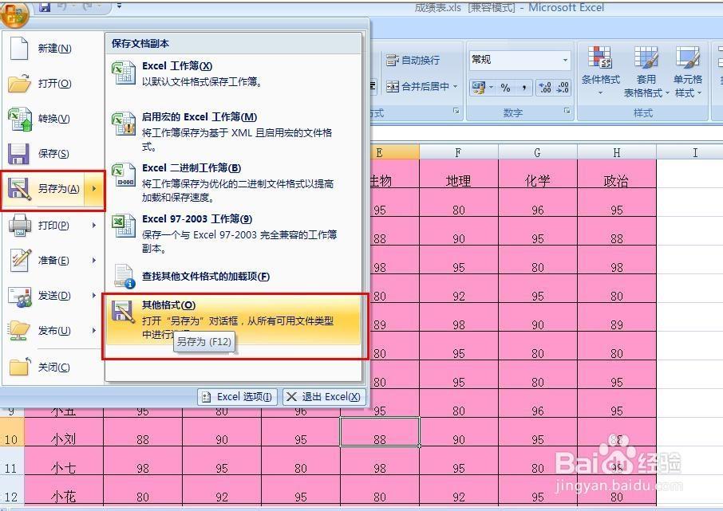
Task: Open Excel 选项(I) button
Action: (238, 397)
